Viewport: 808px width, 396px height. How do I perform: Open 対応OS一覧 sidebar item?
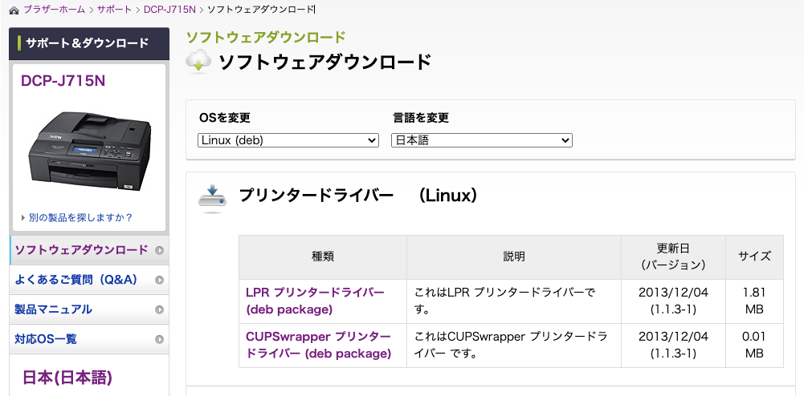click(89, 339)
